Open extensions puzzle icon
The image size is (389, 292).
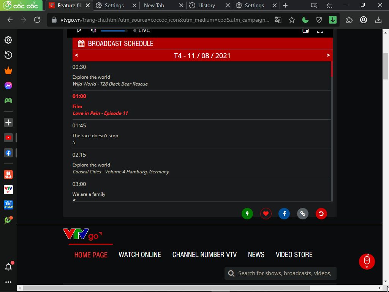pos(349,20)
